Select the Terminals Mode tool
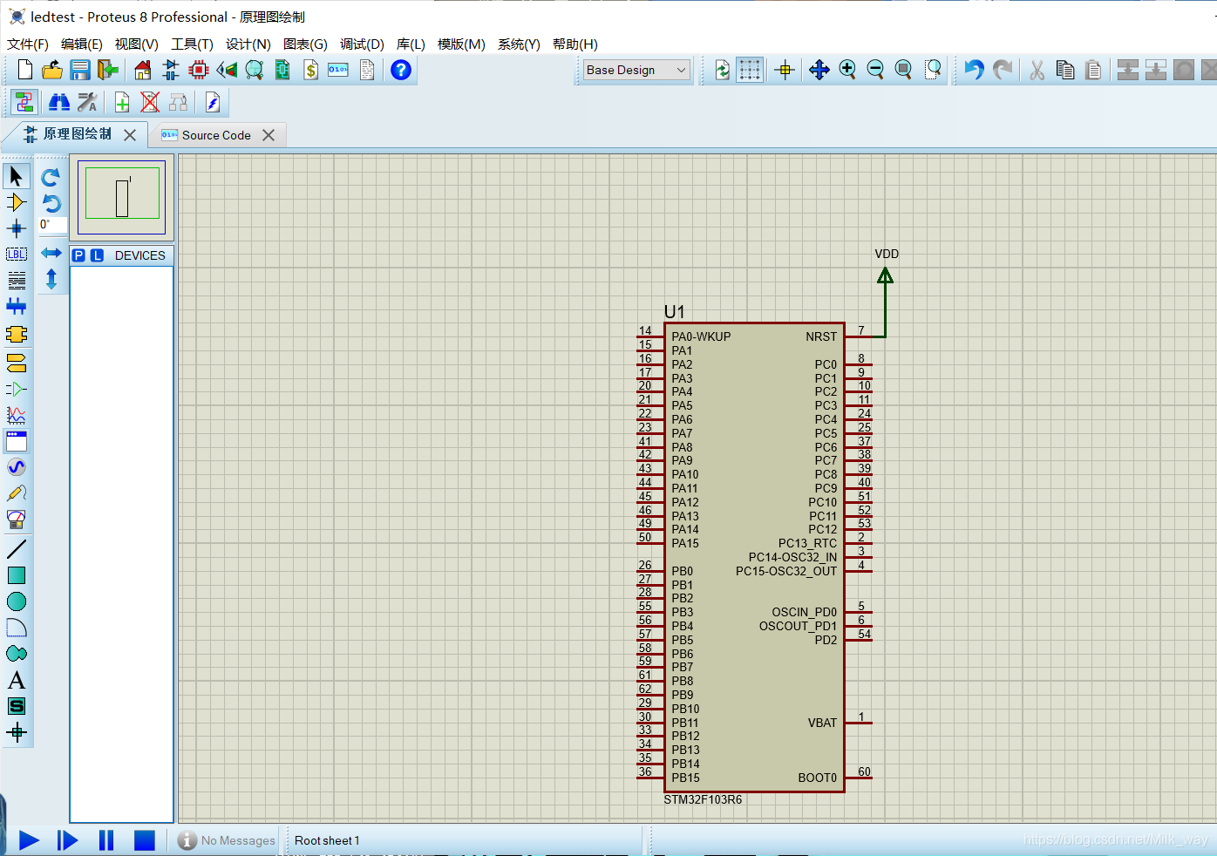 click(16, 362)
